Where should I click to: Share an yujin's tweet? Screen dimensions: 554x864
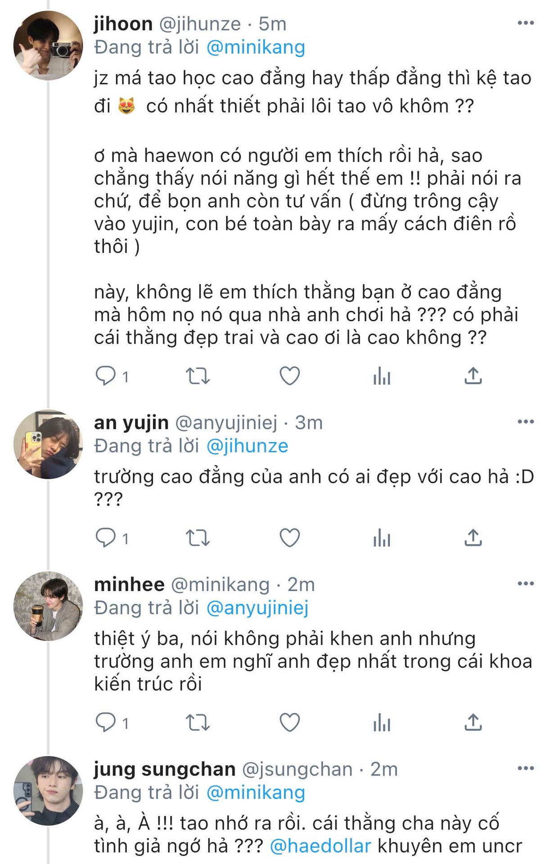473,537
